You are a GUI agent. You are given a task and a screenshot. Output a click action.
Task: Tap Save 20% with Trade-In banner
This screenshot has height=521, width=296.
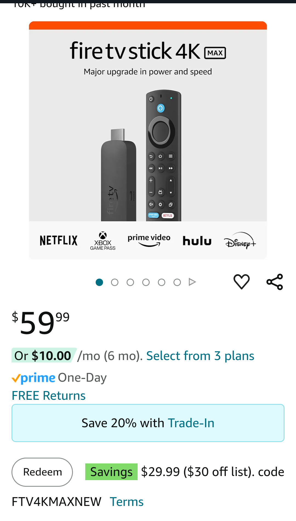(x=148, y=423)
